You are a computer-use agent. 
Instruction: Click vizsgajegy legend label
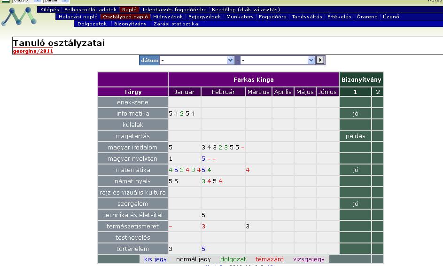(x=309, y=259)
